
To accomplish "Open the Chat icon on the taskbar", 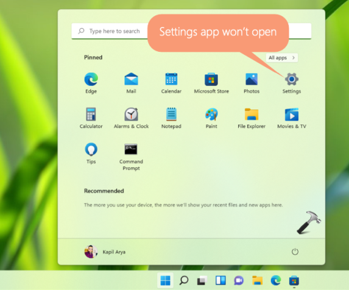I will tap(239, 280).
